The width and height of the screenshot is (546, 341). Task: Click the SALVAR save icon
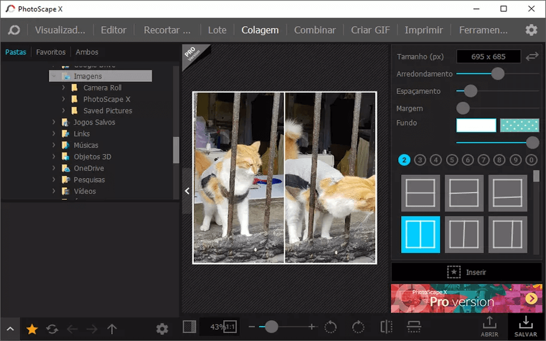coord(526,326)
